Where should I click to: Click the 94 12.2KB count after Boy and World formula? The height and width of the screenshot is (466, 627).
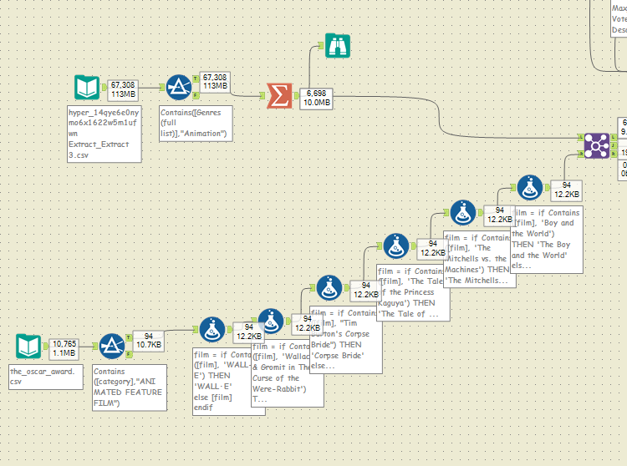click(x=566, y=190)
